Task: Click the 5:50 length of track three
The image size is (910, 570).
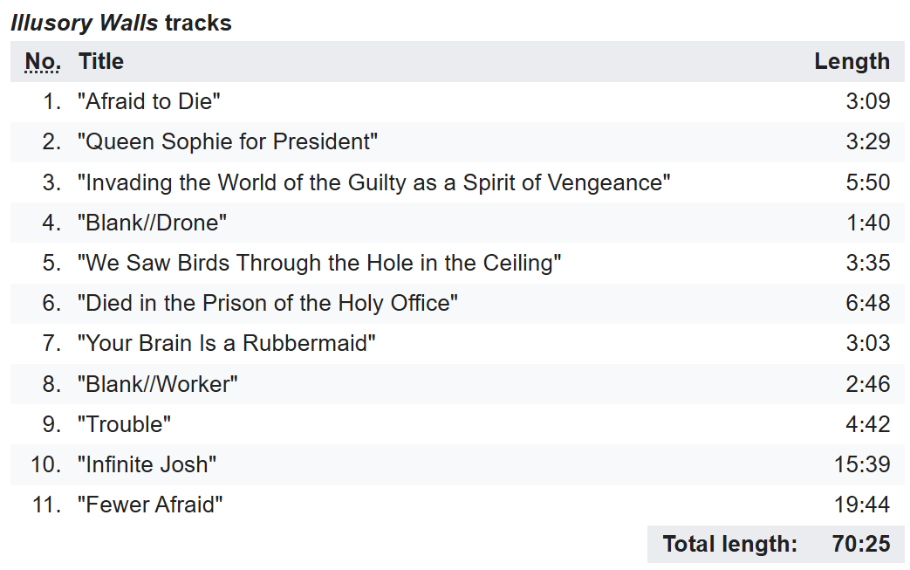Action: (x=867, y=182)
